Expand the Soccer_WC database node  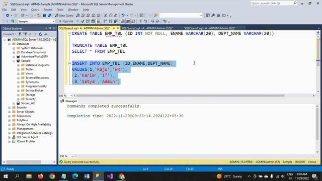click(14, 104)
